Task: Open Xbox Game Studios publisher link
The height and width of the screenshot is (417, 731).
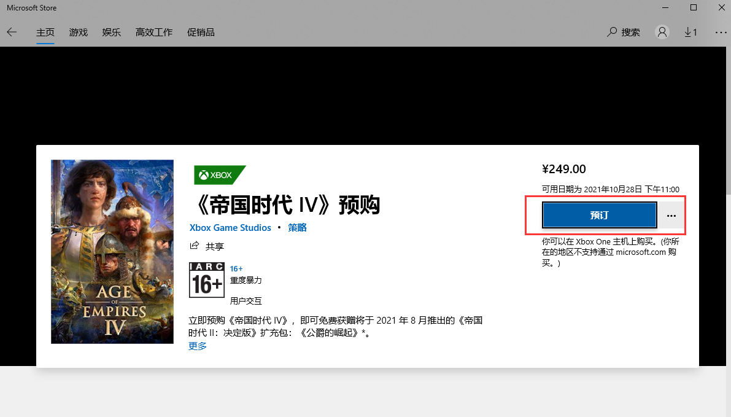Action: point(230,228)
